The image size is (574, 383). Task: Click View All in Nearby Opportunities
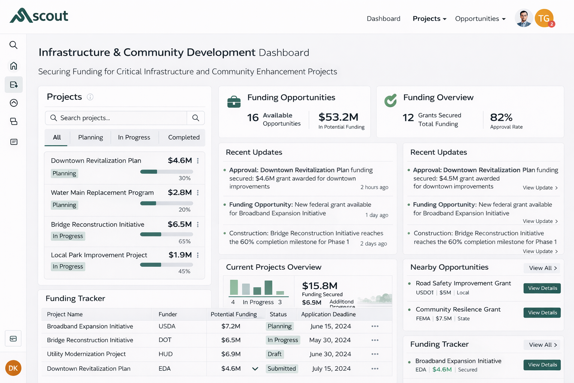[542, 268]
